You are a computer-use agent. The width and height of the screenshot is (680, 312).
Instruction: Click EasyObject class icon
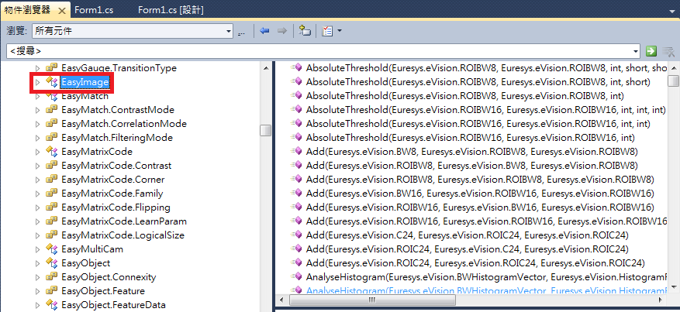tap(52, 263)
